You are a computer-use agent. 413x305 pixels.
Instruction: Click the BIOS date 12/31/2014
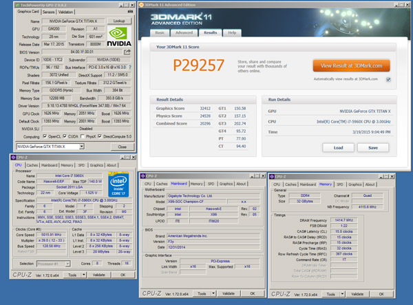(x=213, y=247)
